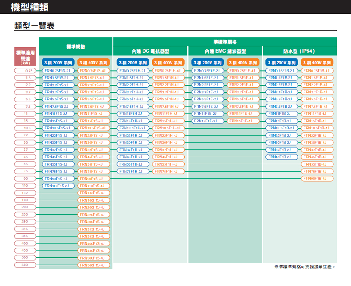The width and height of the screenshot is (351, 286).
Task: Choose model FRN560F1S-4J
Action: pyautogui.click(x=93, y=265)
